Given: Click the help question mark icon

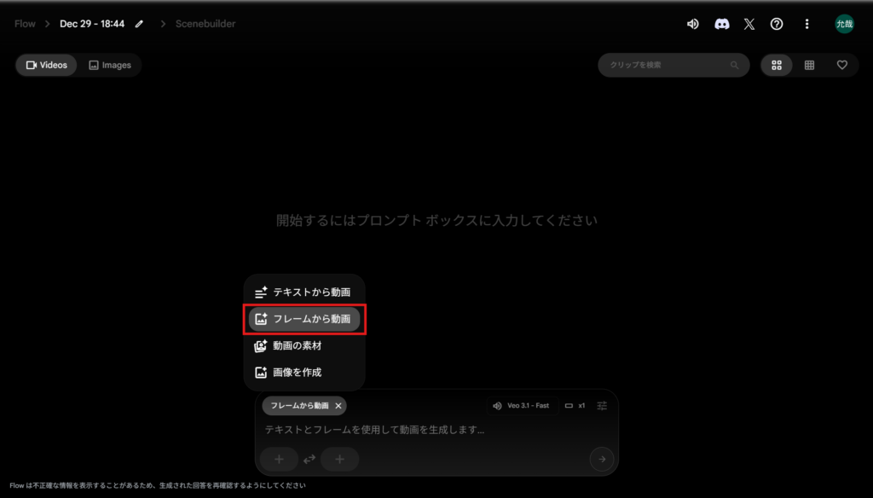Looking at the screenshot, I should (x=777, y=24).
